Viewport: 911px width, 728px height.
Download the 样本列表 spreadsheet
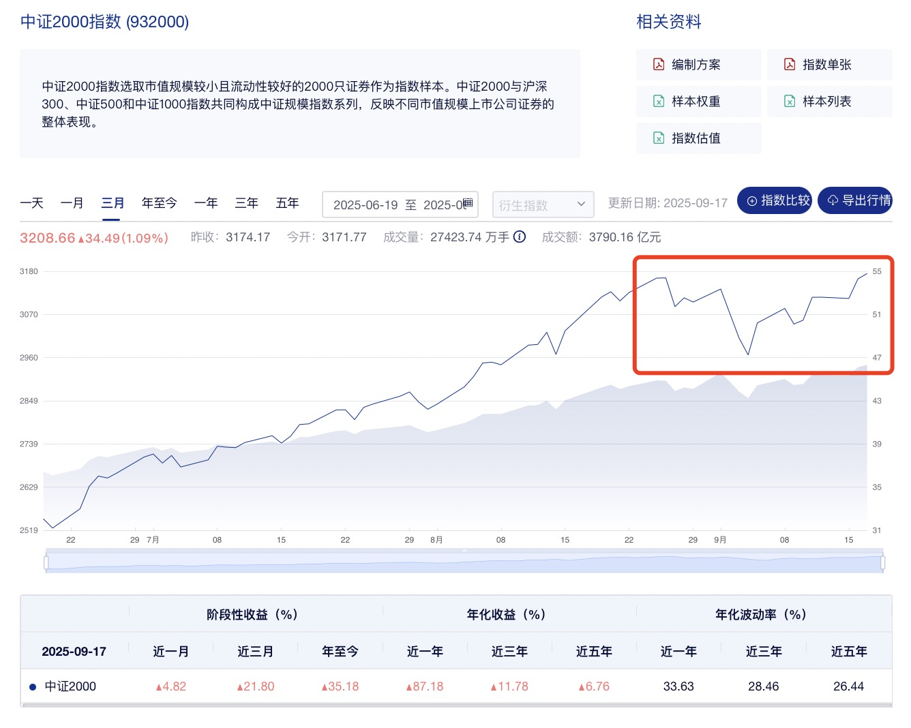[x=829, y=102]
